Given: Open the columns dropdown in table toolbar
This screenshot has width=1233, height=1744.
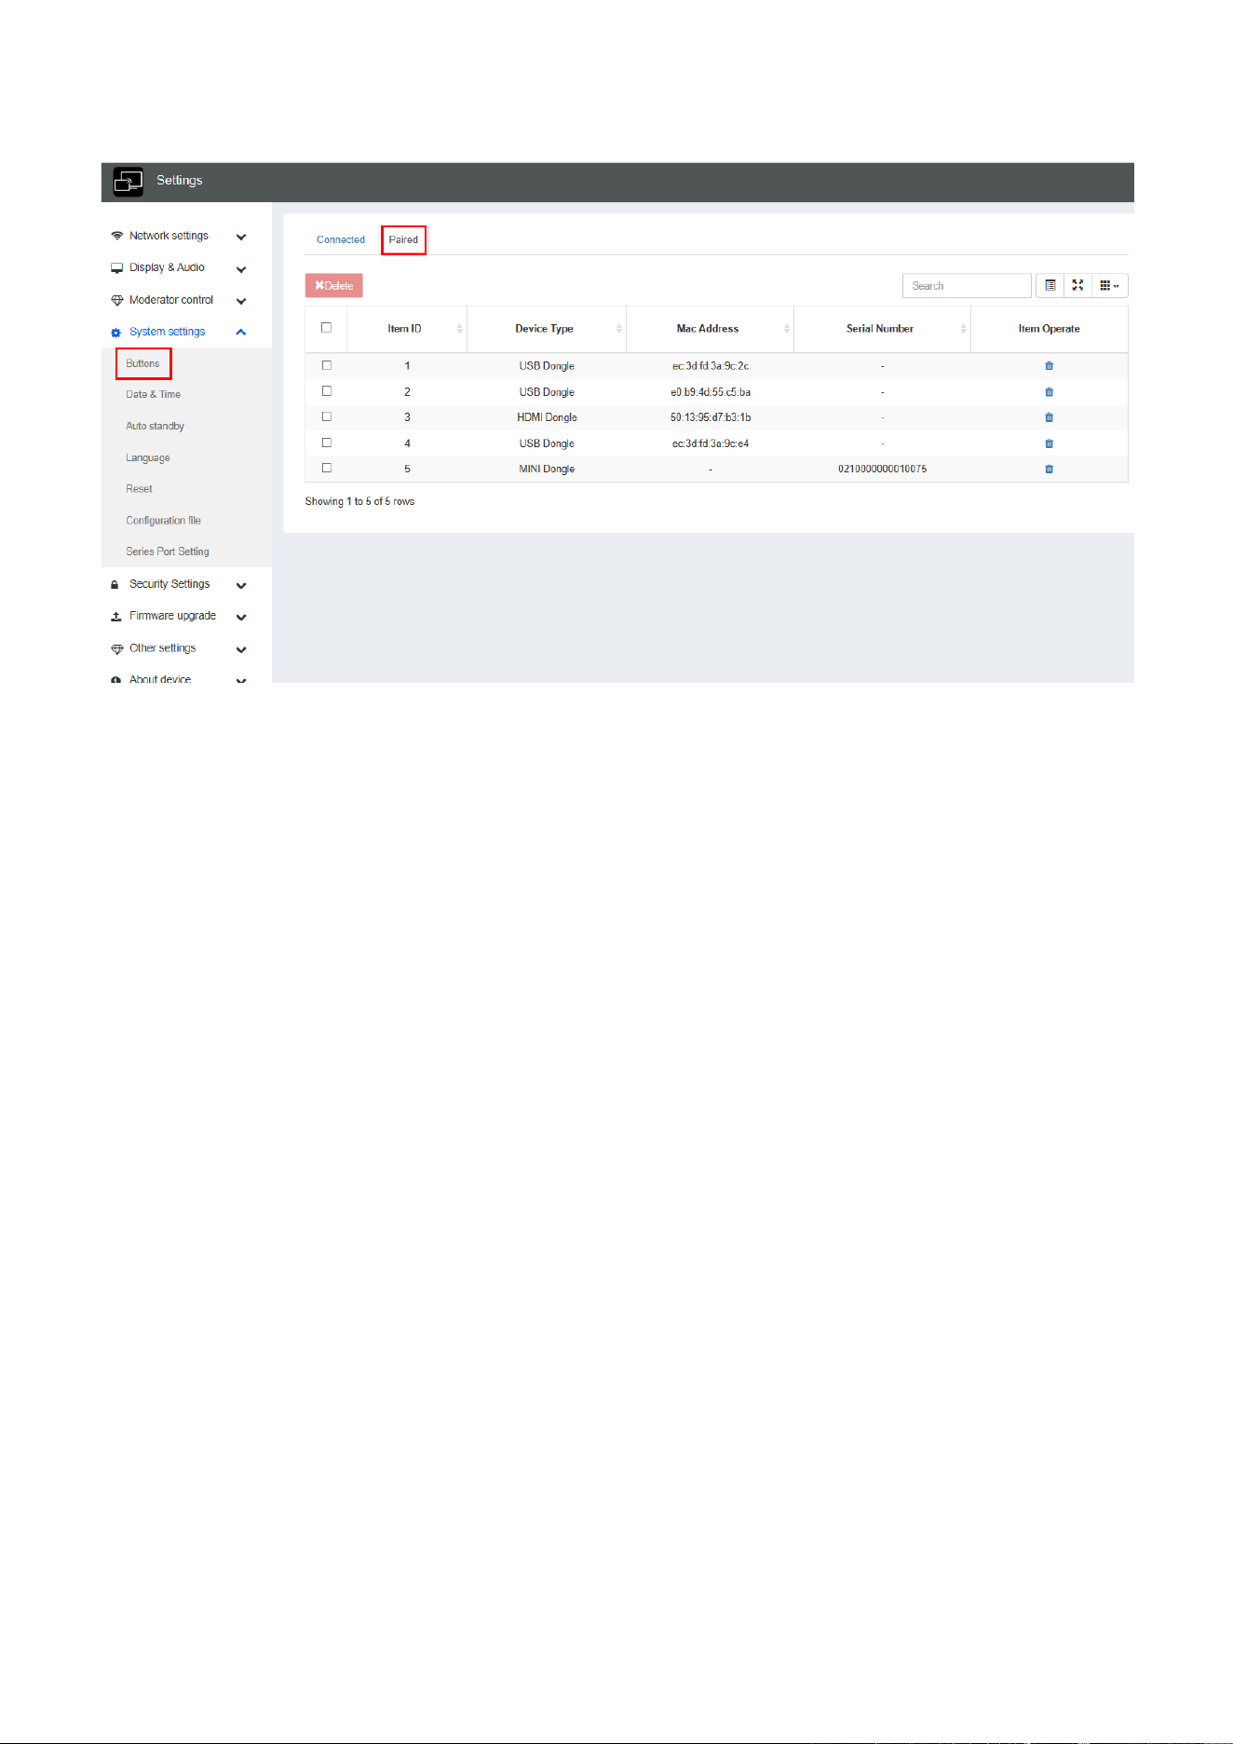Looking at the screenshot, I should [x=1109, y=285].
